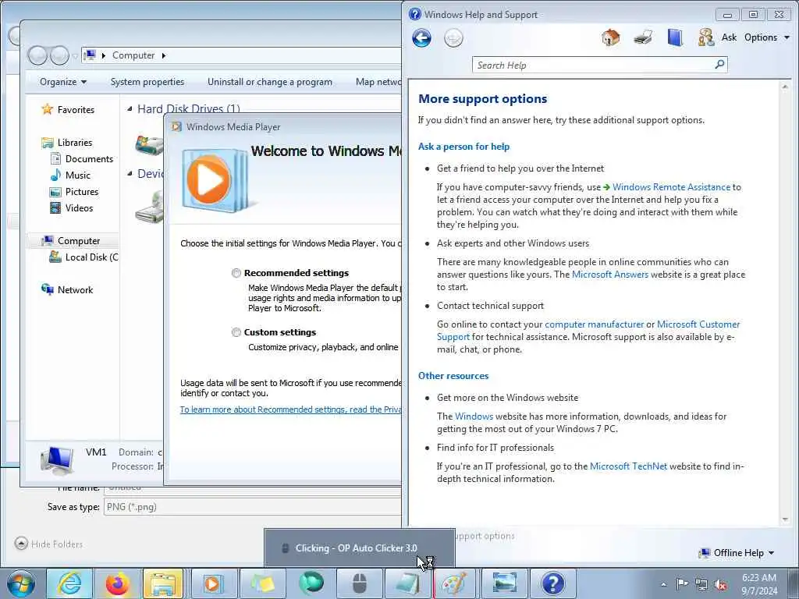799x599 pixels.
Task: Open the Offline Help dropdown
Action: pos(737,553)
